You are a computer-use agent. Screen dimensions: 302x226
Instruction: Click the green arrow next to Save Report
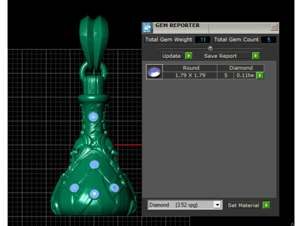coord(255,56)
